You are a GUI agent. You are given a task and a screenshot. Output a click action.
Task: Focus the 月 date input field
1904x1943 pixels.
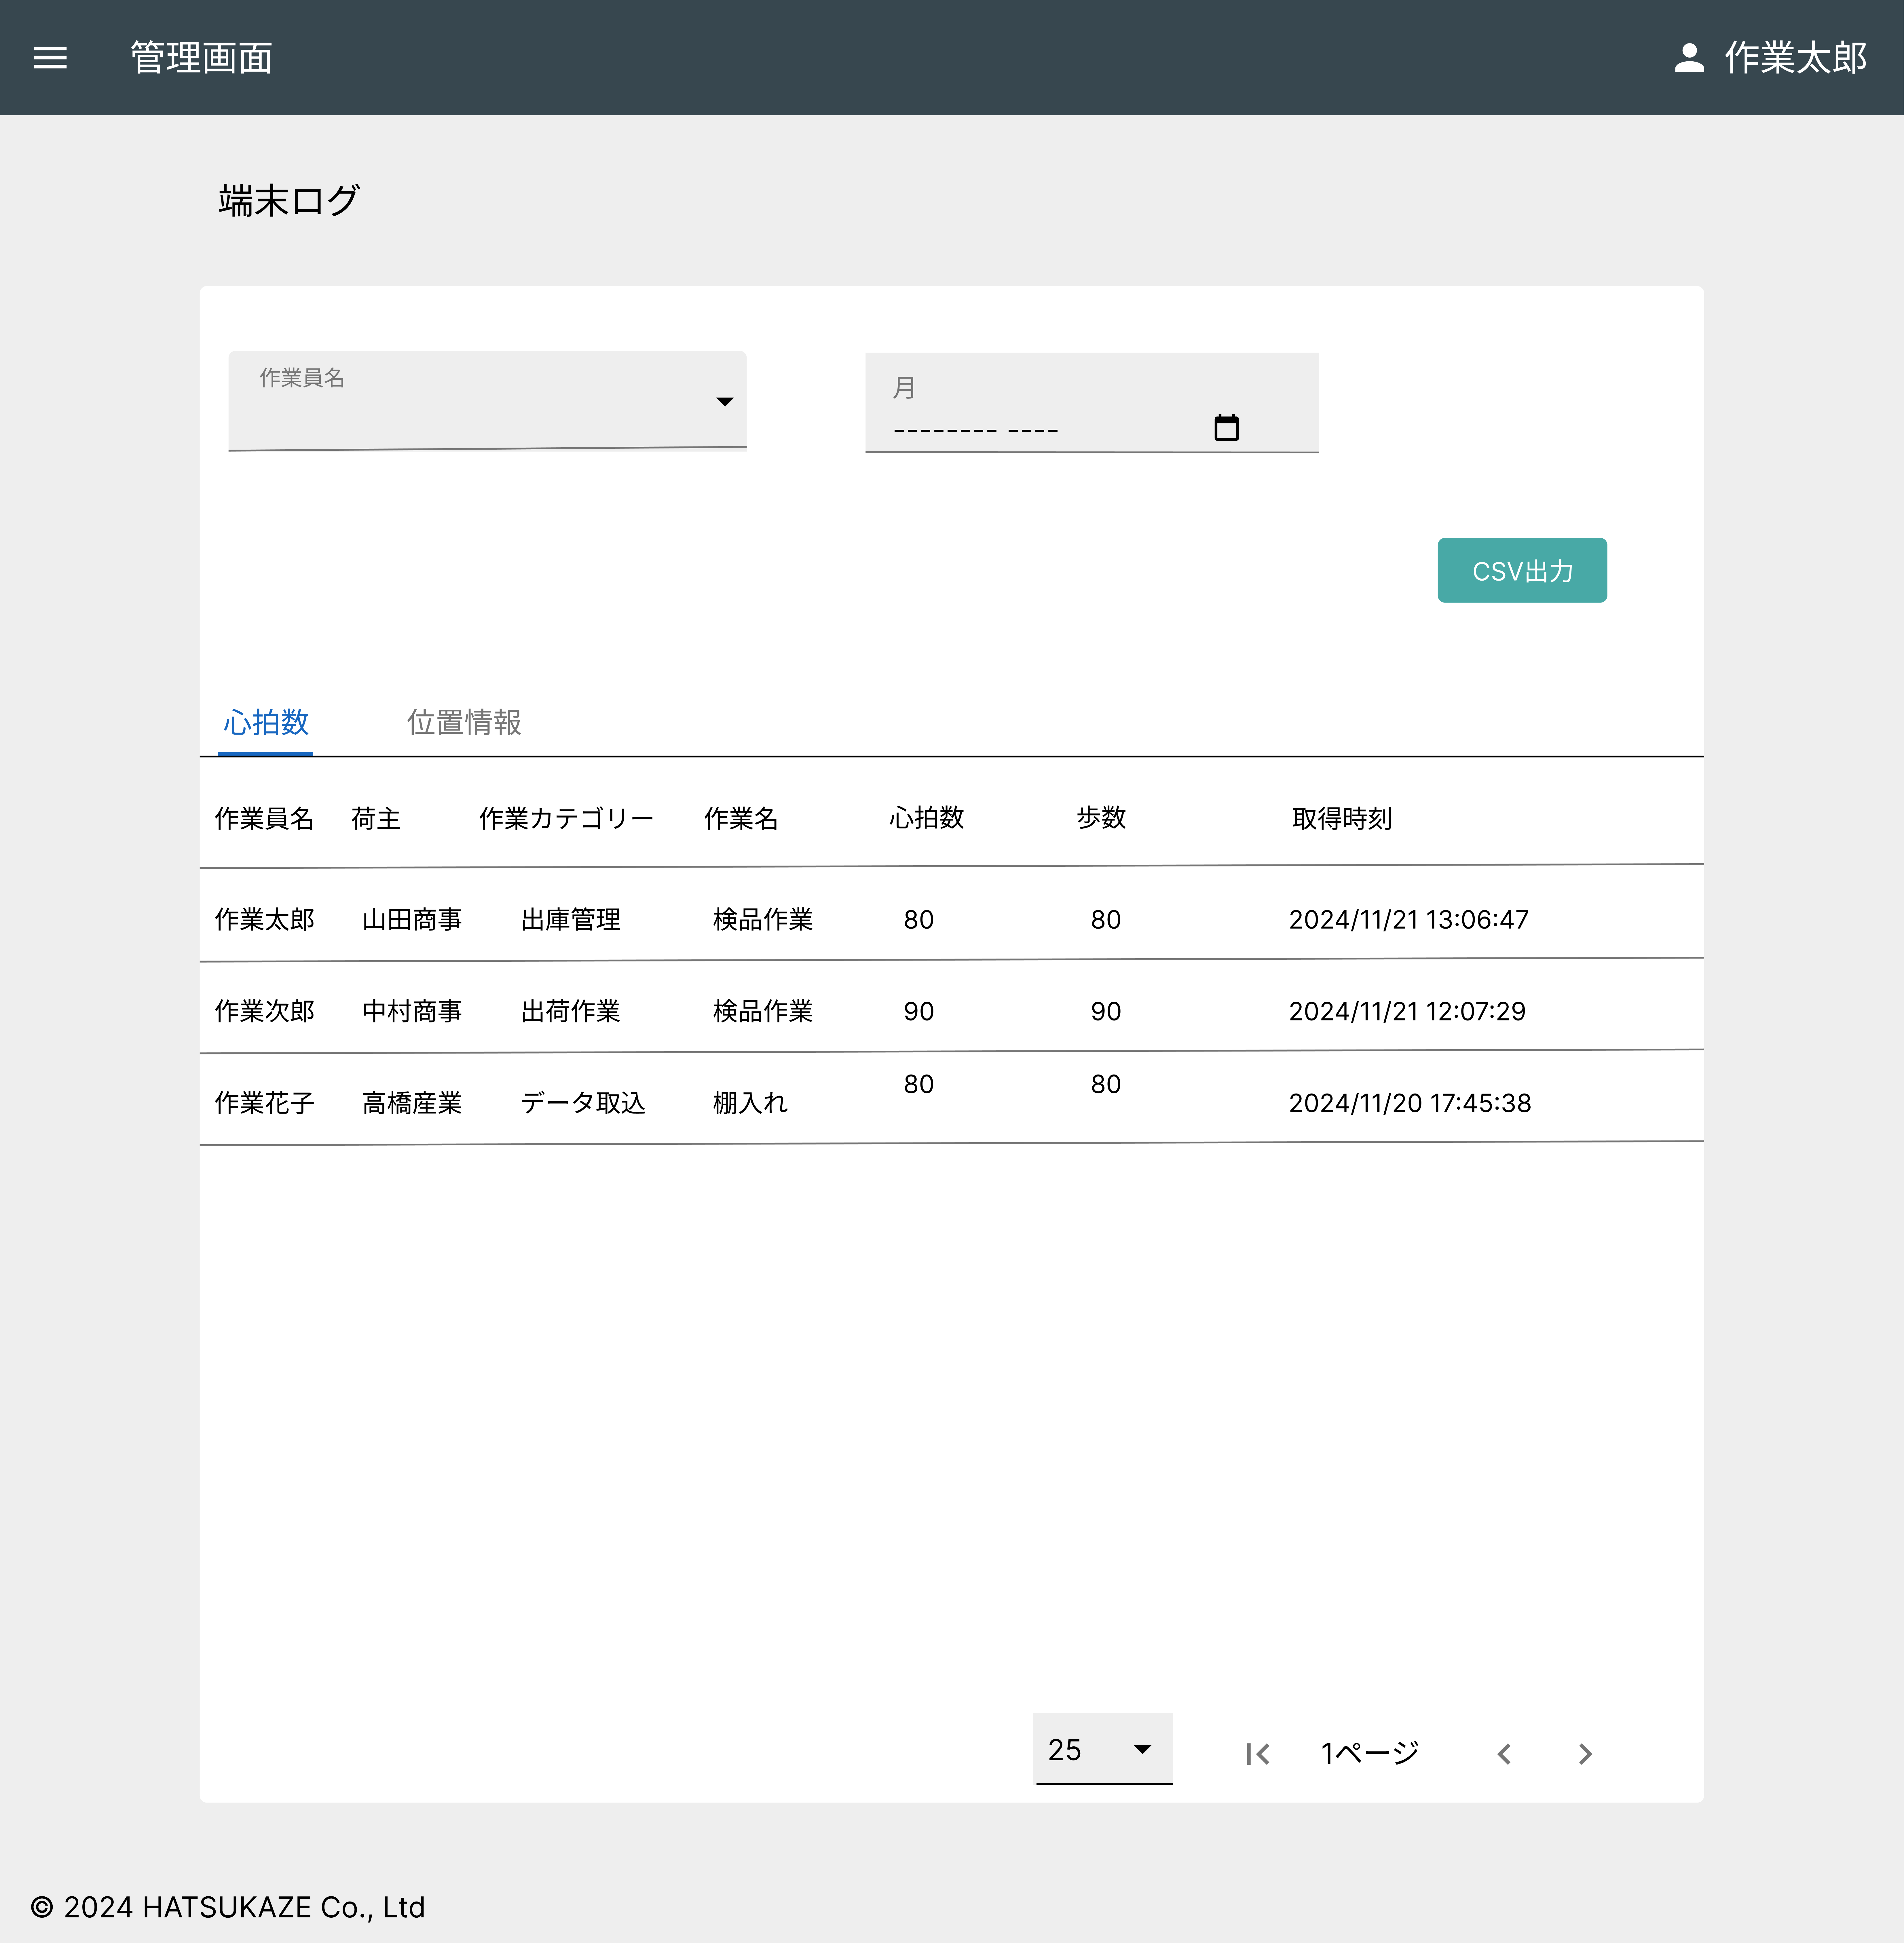tap(1092, 403)
